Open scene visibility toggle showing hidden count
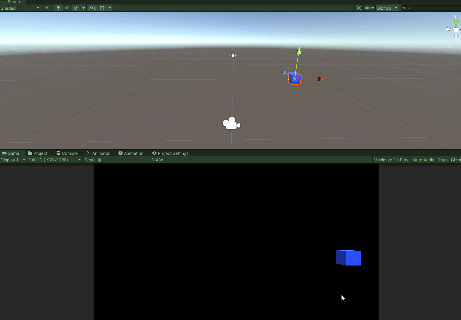Viewport: 461px width, 320px height. (92, 8)
